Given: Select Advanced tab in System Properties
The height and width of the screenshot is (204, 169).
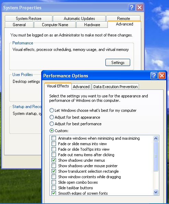Looking at the screenshot, I should point(124,24).
